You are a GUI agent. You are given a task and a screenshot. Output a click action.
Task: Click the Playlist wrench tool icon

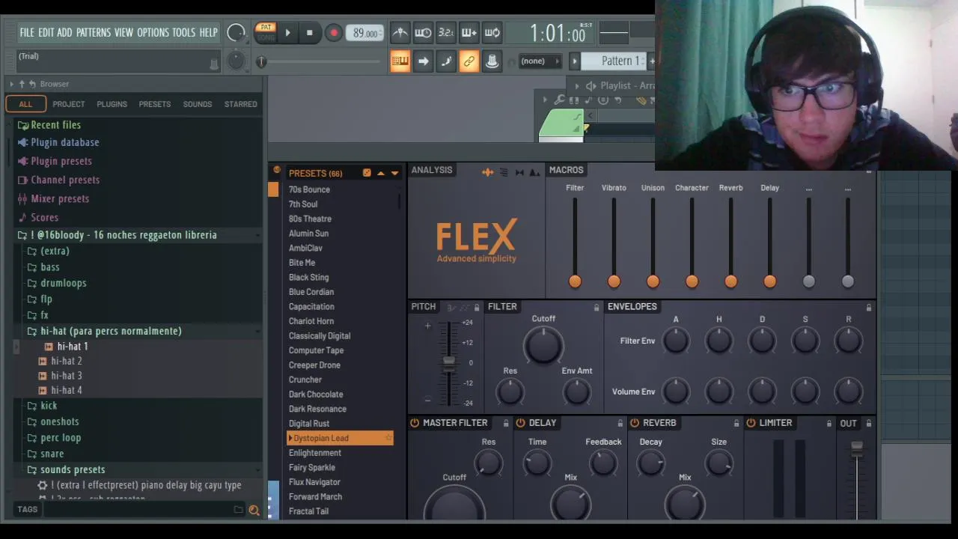tap(559, 100)
